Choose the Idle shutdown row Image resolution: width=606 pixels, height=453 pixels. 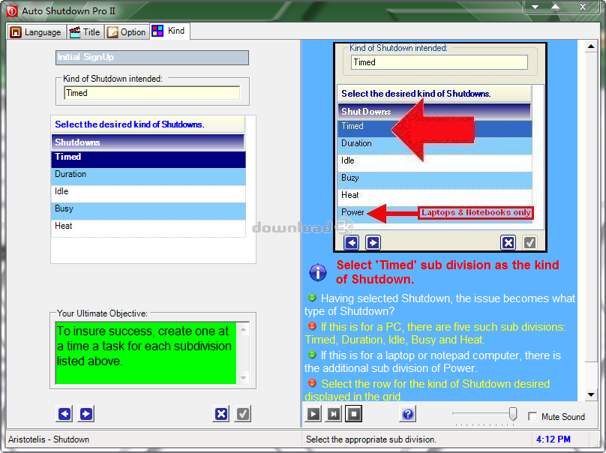(x=148, y=192)
